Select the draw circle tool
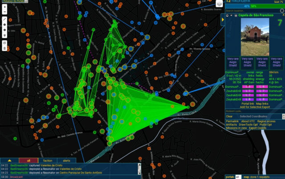The height and width of the screenshot is (179, 285). (x=5, y=30)
